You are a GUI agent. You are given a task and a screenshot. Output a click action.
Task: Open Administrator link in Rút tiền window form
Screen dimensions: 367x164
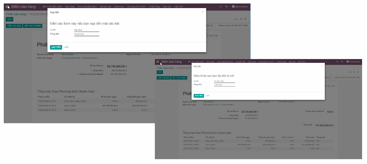pos(209,102)
